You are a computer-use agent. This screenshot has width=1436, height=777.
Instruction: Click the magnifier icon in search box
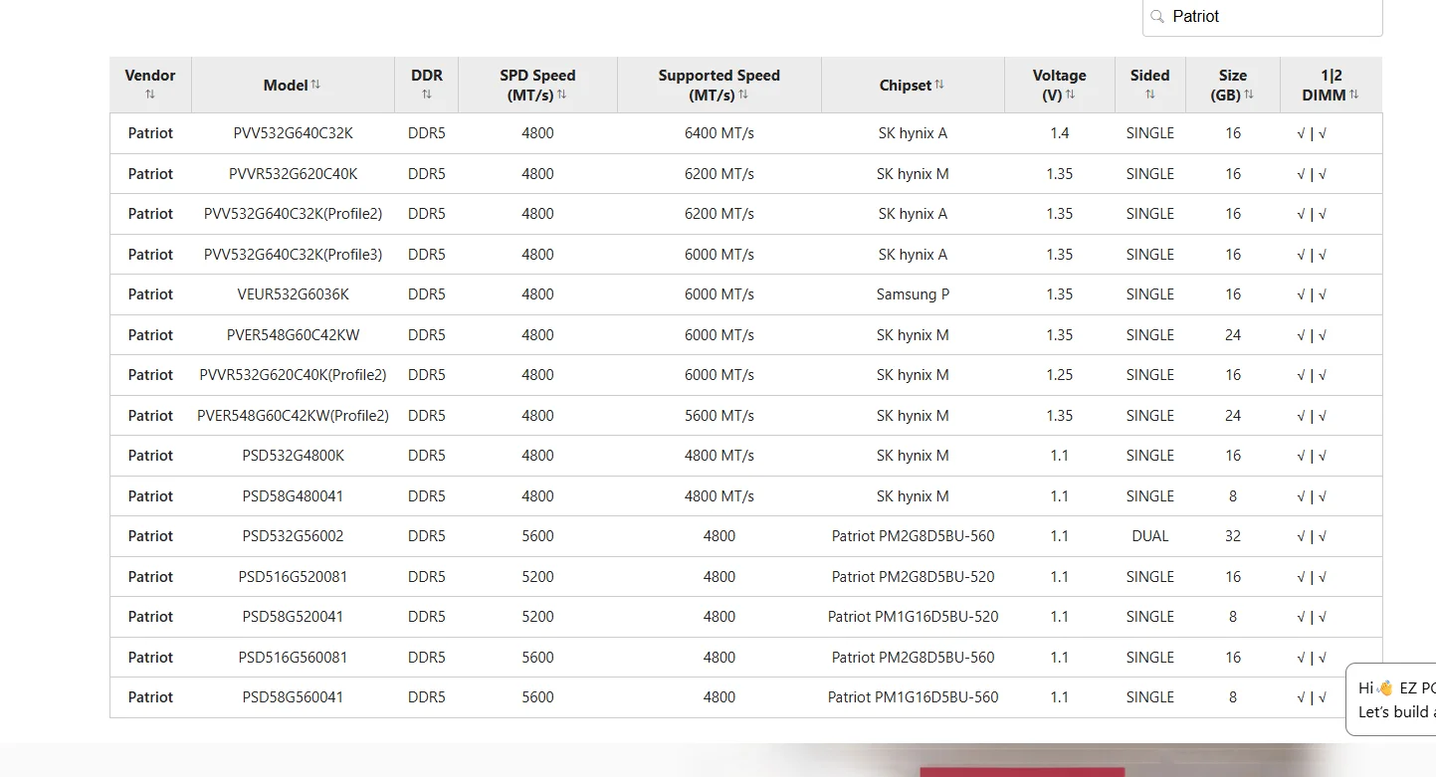point(1157,16)
